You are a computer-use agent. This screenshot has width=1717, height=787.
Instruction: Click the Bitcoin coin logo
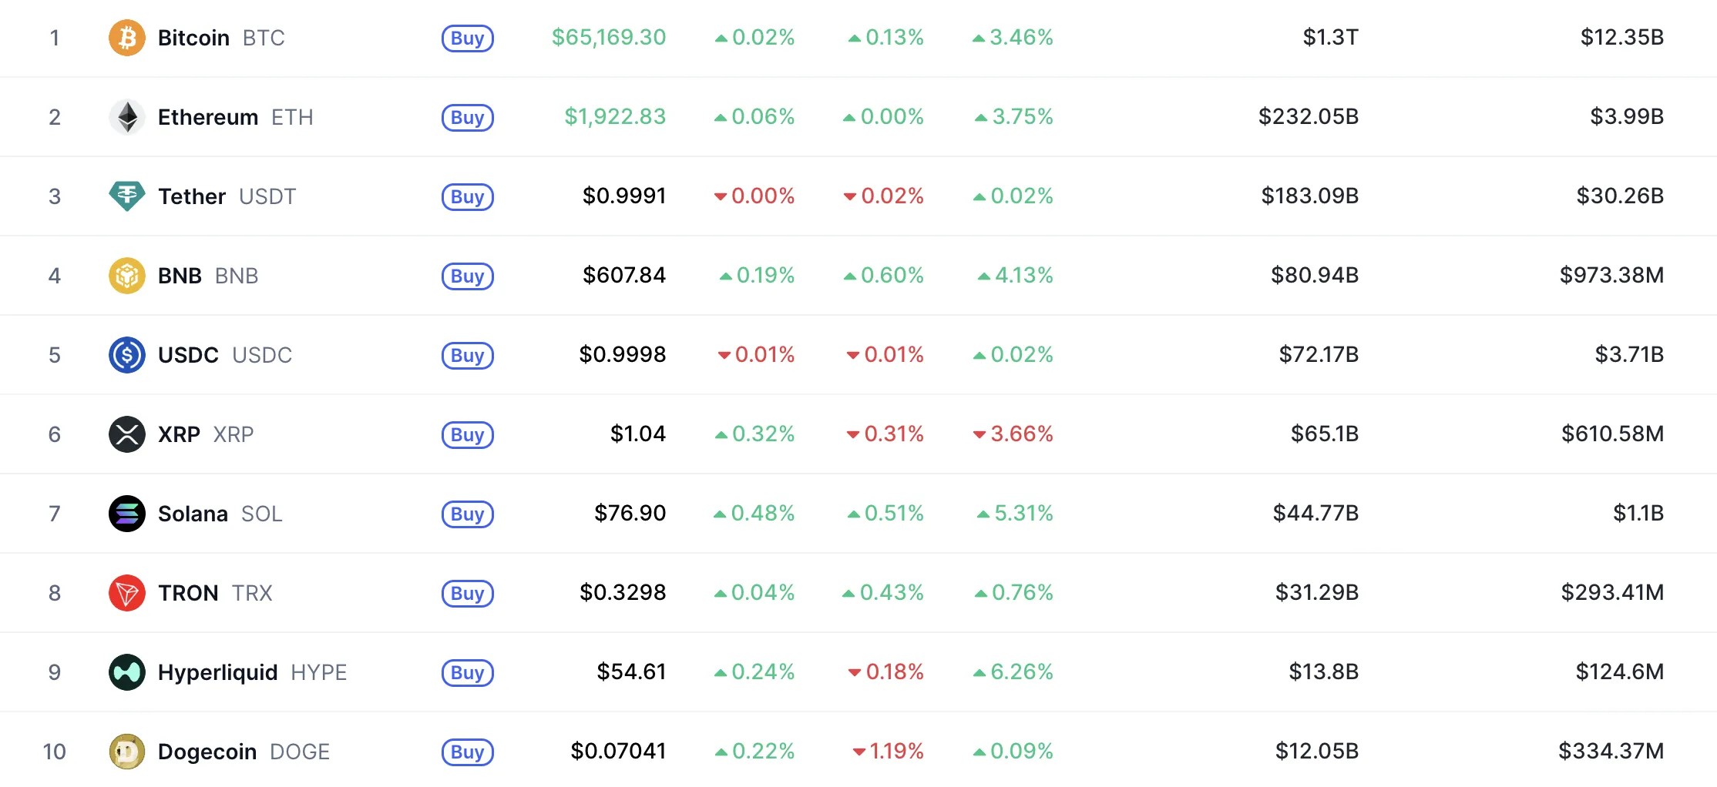127,38
